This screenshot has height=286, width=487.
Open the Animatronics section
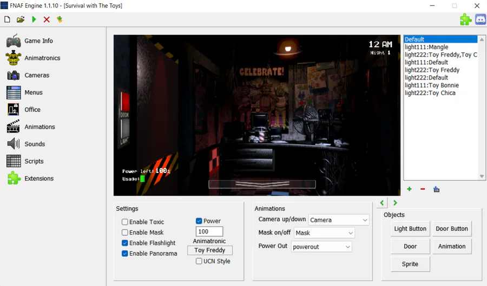click(x=42, y=58)
